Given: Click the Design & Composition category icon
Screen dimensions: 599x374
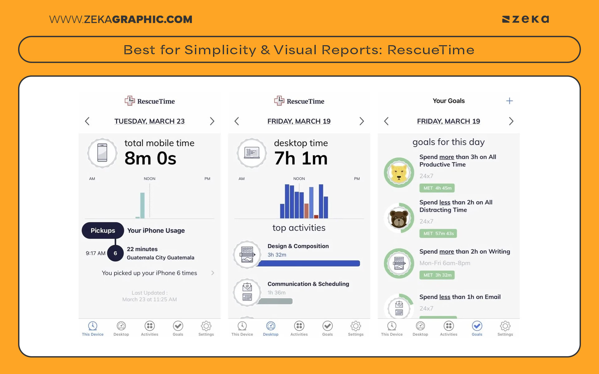Looking at the screenshot, I should tap(247, 254).
